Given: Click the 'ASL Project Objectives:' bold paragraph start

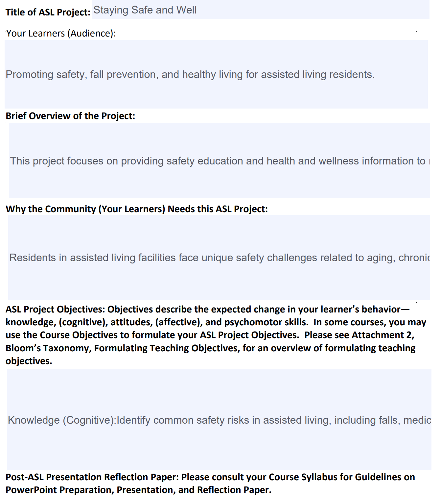Looking at the screenshot, I should (x=55, y=309).
